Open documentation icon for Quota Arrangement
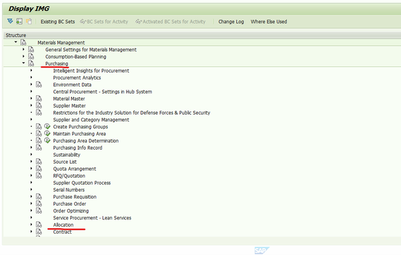Viewport: 401px width, 255px height. [x=39, y=169]
